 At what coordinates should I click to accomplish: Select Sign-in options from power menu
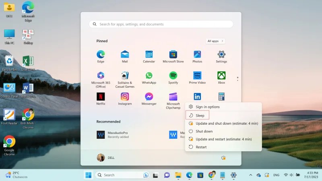click(x=223, y=107)
